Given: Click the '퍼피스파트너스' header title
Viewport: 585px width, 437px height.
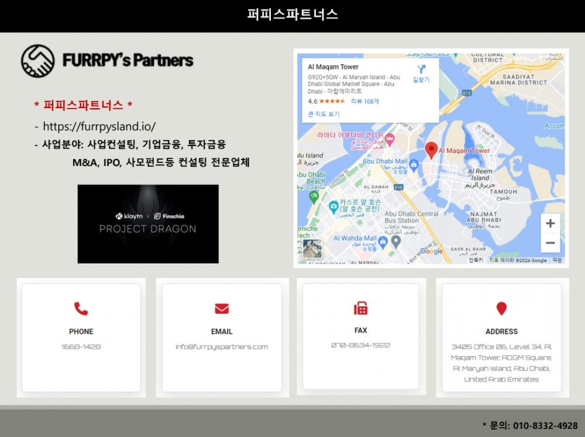Looking at the screenshot, I should coord(292,15).
